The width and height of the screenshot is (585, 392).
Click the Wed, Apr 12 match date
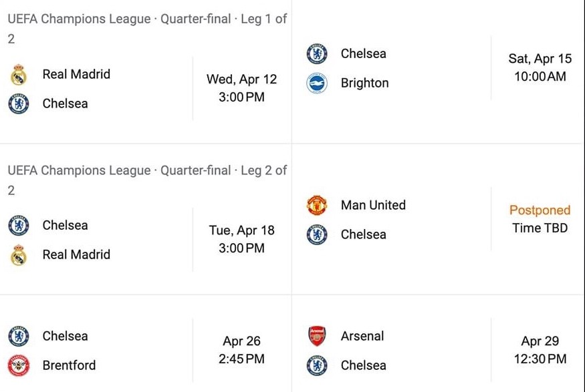pos(241,79)
